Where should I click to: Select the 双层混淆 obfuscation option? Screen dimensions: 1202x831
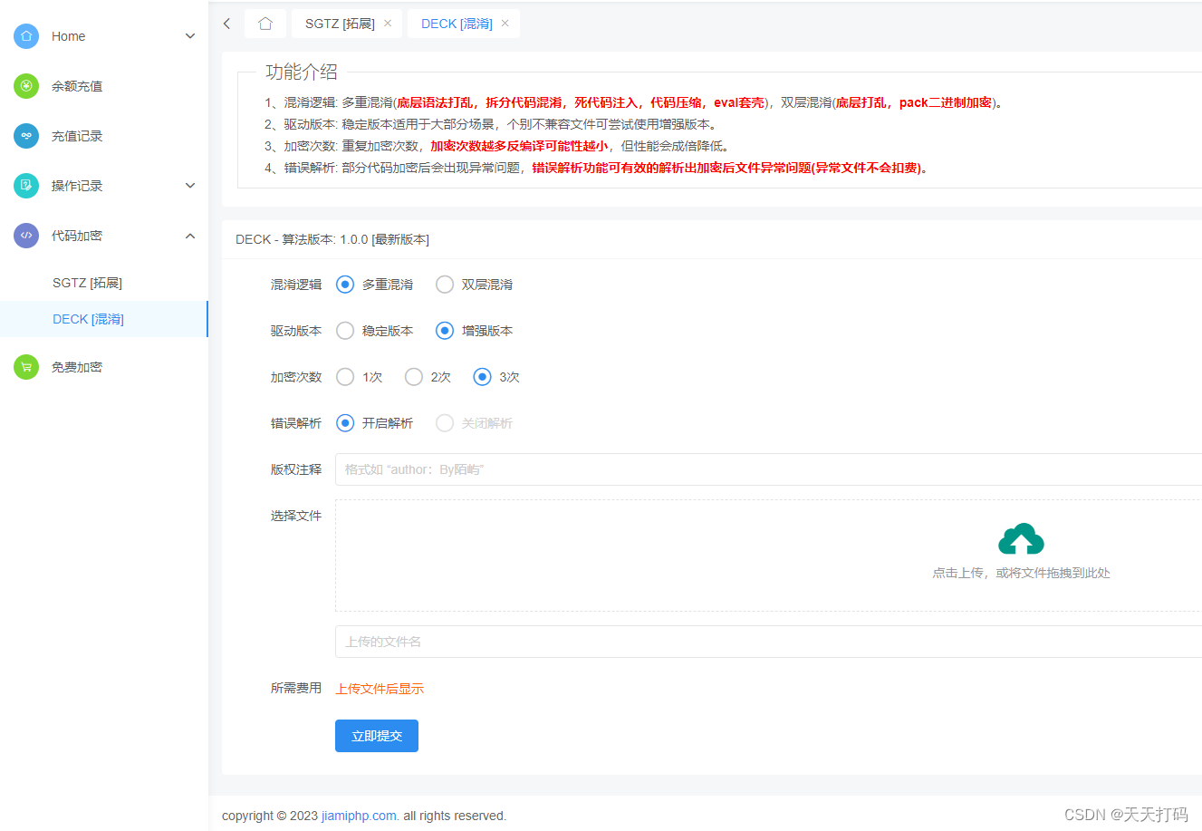pyautogui.click(x=445, y=284)
